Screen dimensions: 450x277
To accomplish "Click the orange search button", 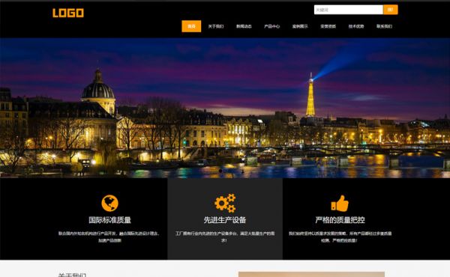I will click(x=390, y=10).
